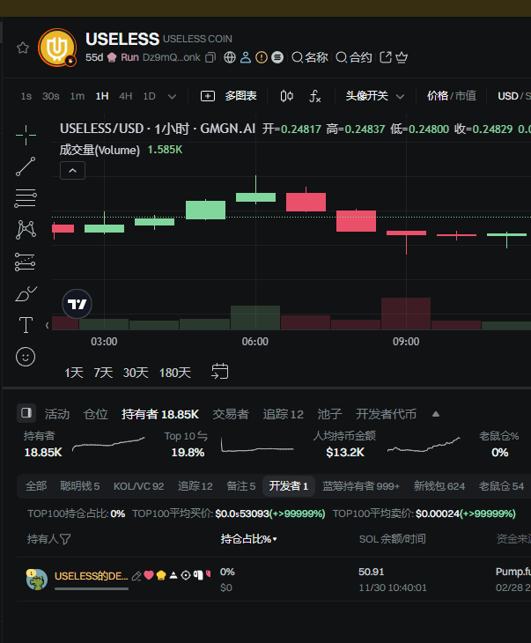Image resolution: width=531 pixels, height=643 pixels.
Task: Select the 1D timeframe
Action: click(149, 96)
